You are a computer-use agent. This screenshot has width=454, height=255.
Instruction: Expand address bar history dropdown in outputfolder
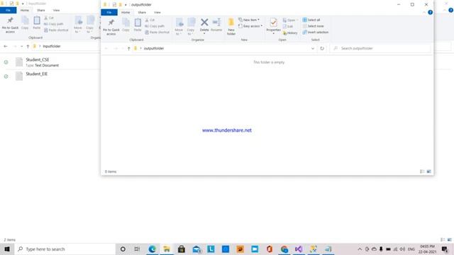313,48
